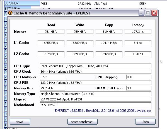Minimize the Cache & Memory Benchmark window
The width and height of the screenshot is (167, 129).
(x=141, y=13)
